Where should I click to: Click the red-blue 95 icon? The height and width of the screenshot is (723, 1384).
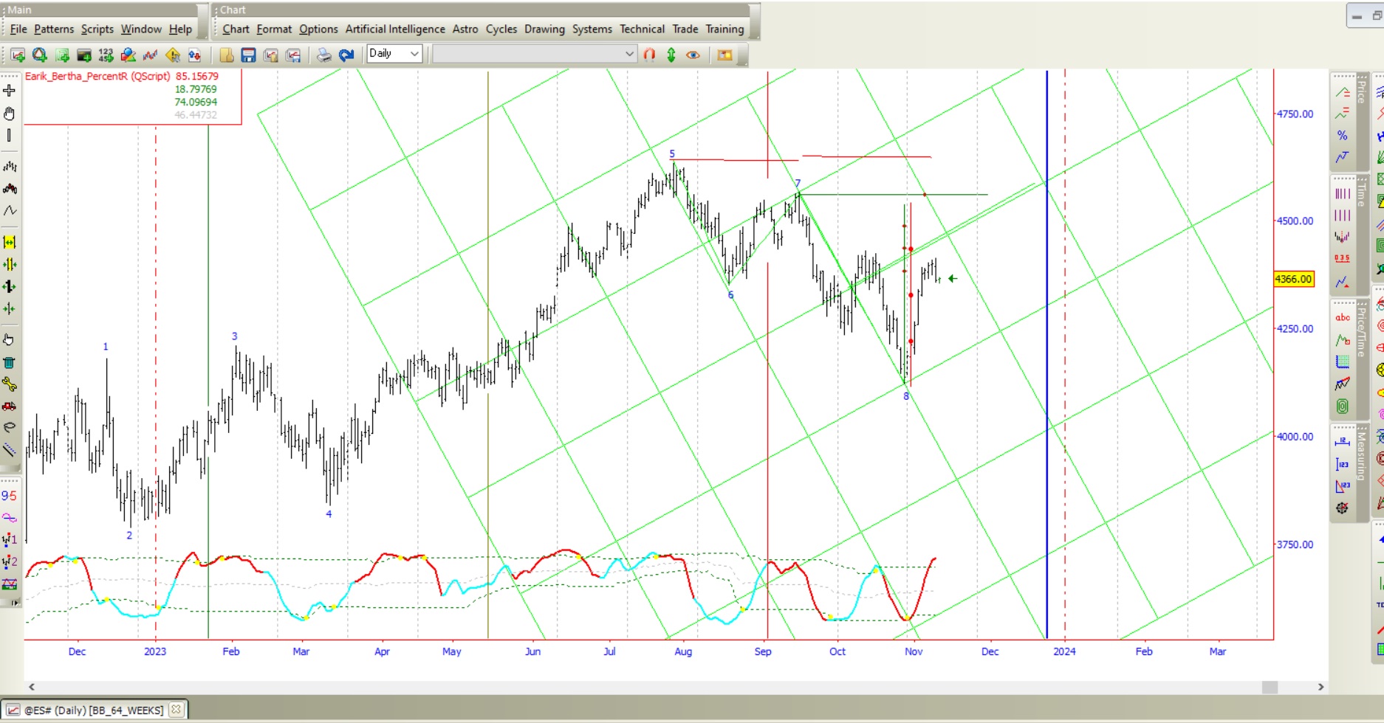[10, 496]
